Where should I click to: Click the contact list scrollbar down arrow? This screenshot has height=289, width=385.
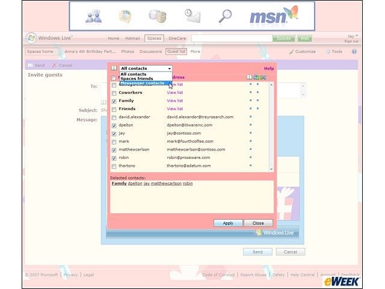click(271, 169)
